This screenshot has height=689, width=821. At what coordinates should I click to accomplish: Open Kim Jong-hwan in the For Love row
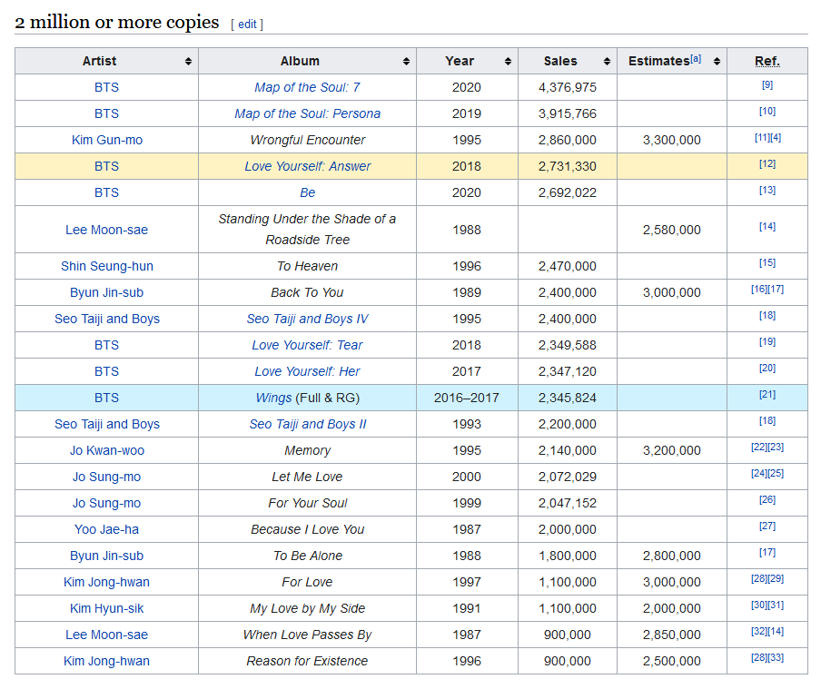107,582
